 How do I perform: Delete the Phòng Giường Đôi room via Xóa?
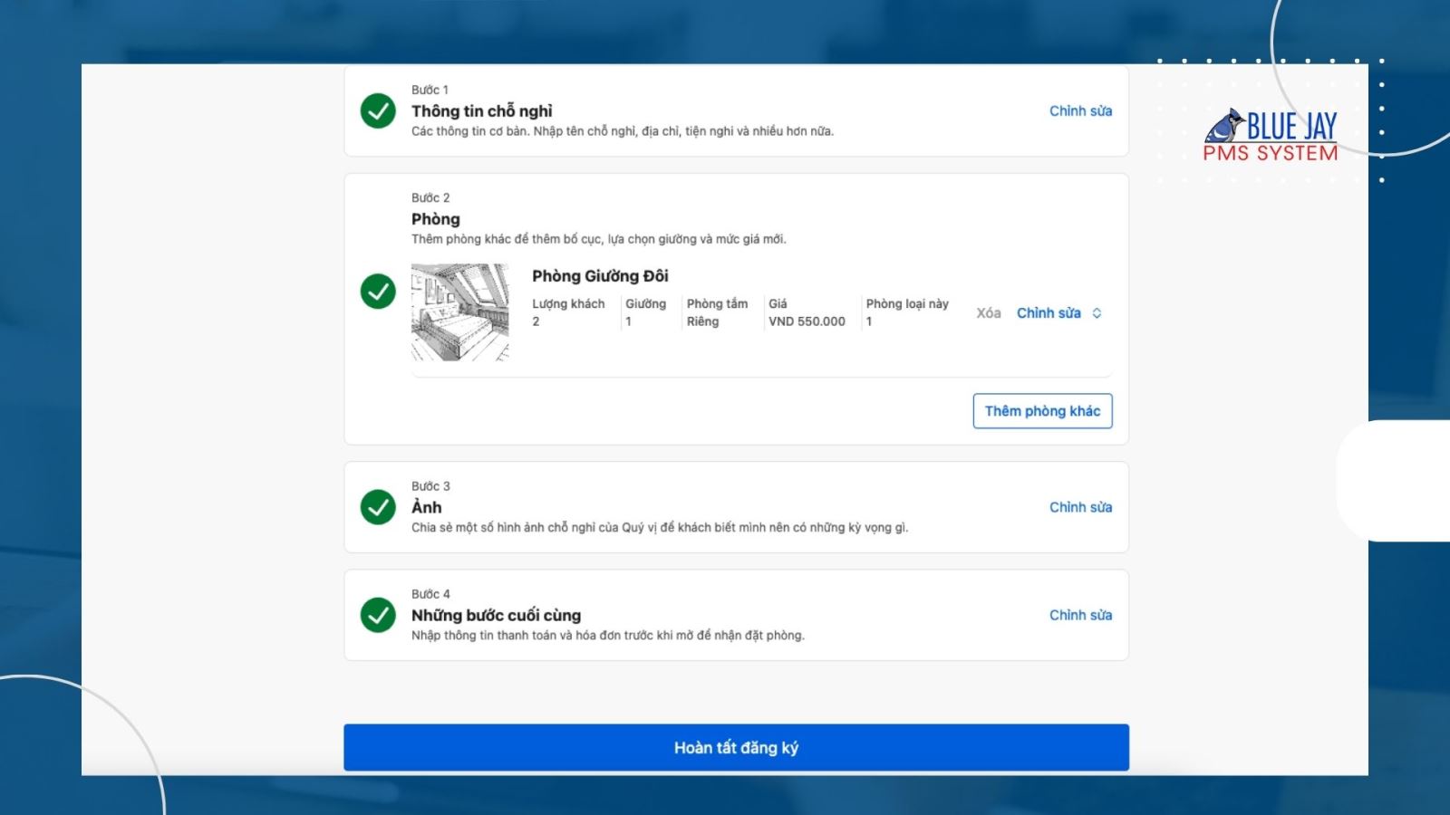click(x=989, y=313)
